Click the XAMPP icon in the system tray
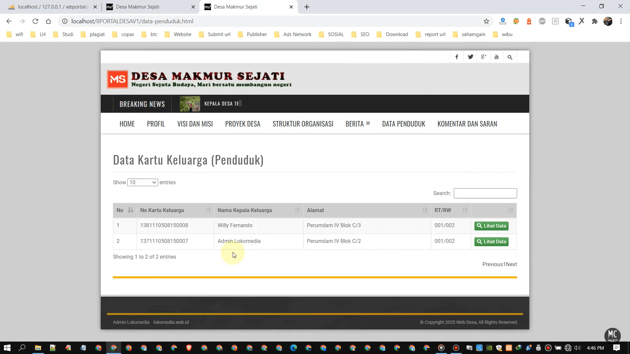Screen dimensions: 630x354 click(509, 348)
